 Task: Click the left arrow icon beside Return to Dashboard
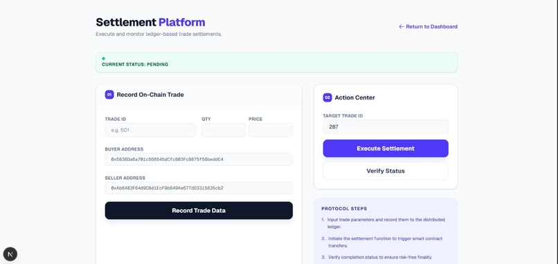(402, 27)
